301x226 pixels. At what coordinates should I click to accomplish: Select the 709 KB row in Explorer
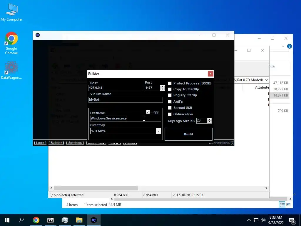283,111
